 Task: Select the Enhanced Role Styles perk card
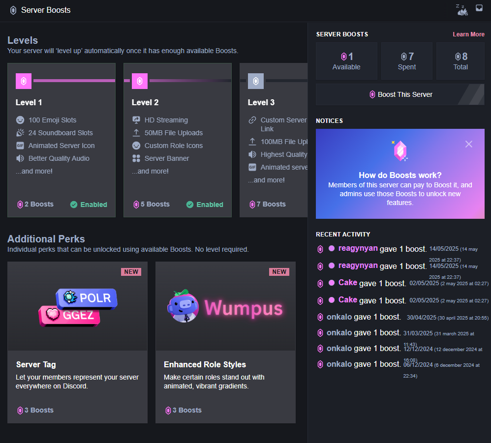pos(225,343)
